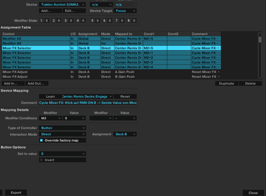Duplicate the selected assignment
The image size is (266, 196).
tap(227, 84)
